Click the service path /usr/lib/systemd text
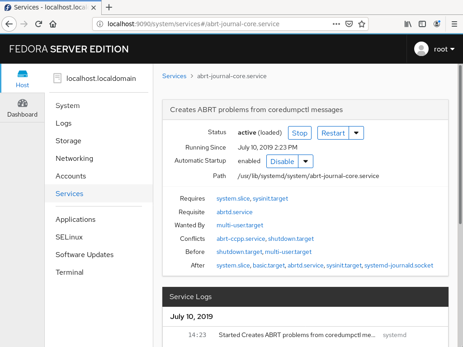Screen dimensions: 463x347 (x=308, y=176)
